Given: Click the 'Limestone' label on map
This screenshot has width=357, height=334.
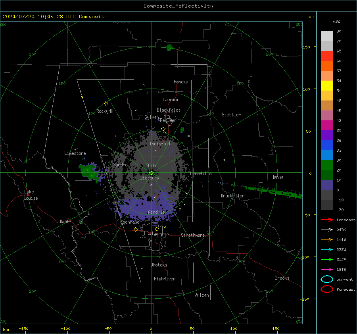Looking at the screenshot, I should pyautogui.click(x=75, y=153).
